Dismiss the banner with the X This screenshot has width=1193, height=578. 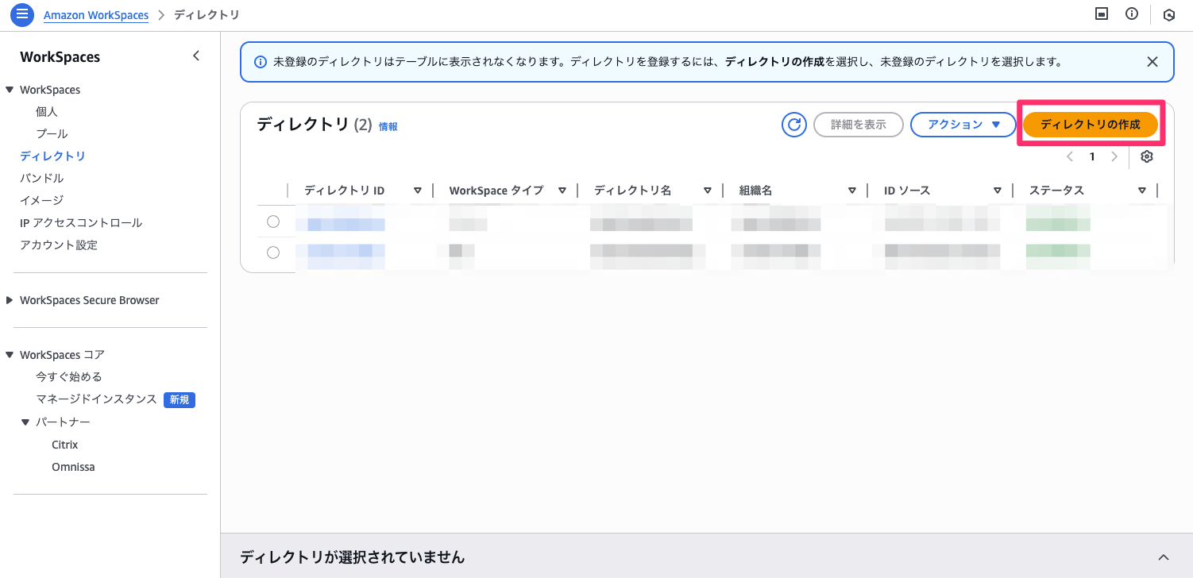click(x=1152, y=61)
